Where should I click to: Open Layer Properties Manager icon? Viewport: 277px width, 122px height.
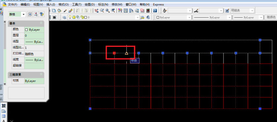click(x=64, y=17)
